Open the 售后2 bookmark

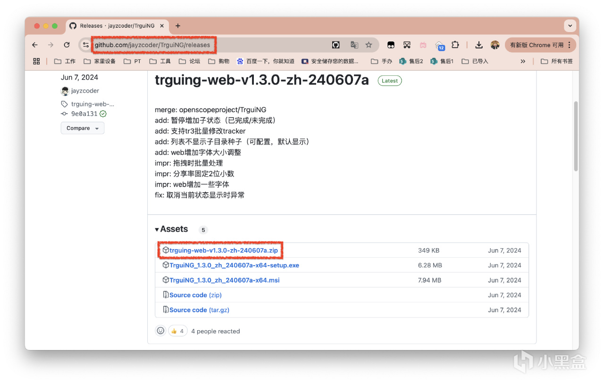coord(411,61)
